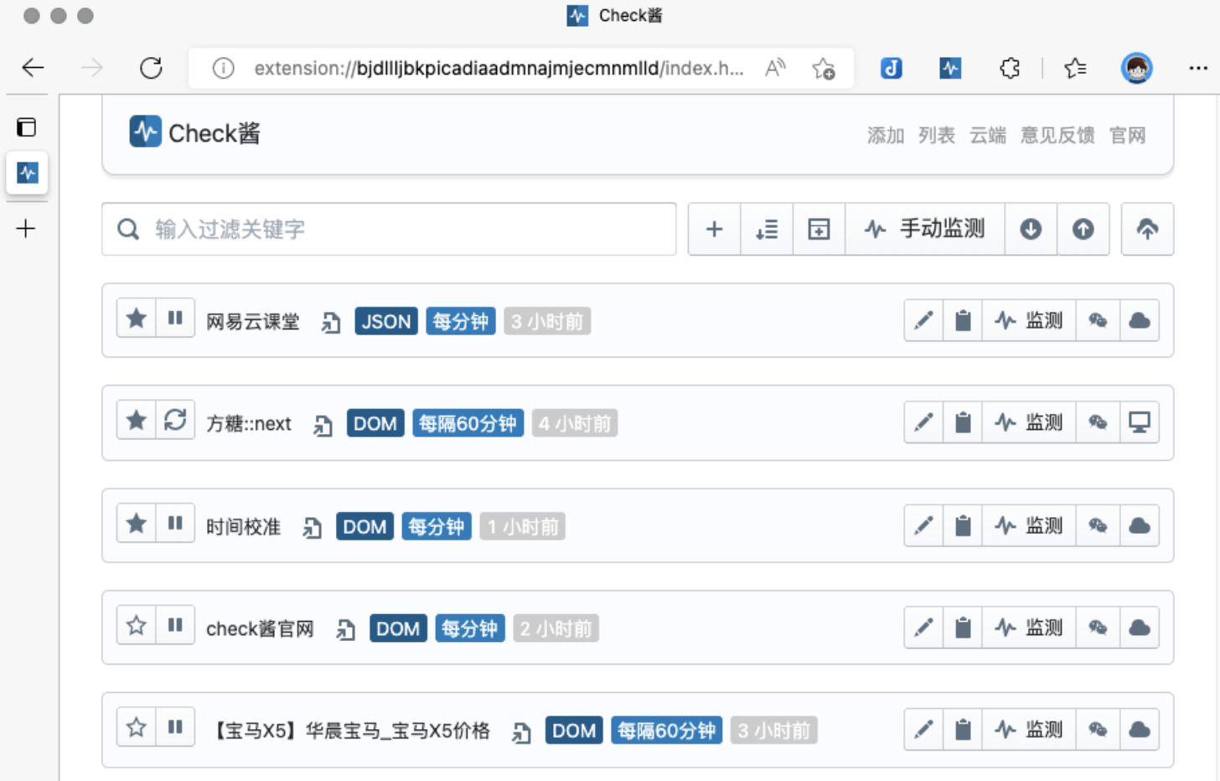This screenshot has width=1220, height=781.
Task: Click clipboard icon for check酱官网
Action: point(963,628)
